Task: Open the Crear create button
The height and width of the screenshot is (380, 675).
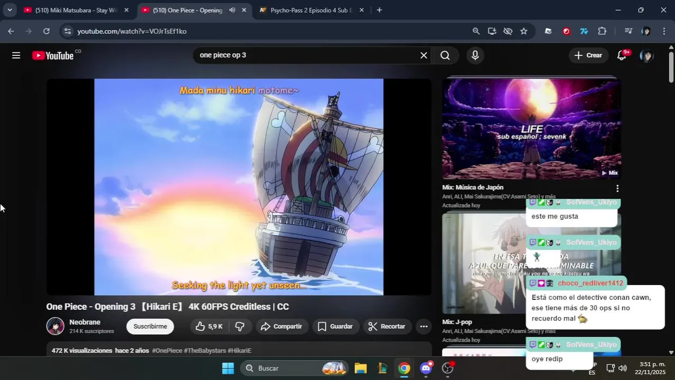Action: tap(588, 55)
